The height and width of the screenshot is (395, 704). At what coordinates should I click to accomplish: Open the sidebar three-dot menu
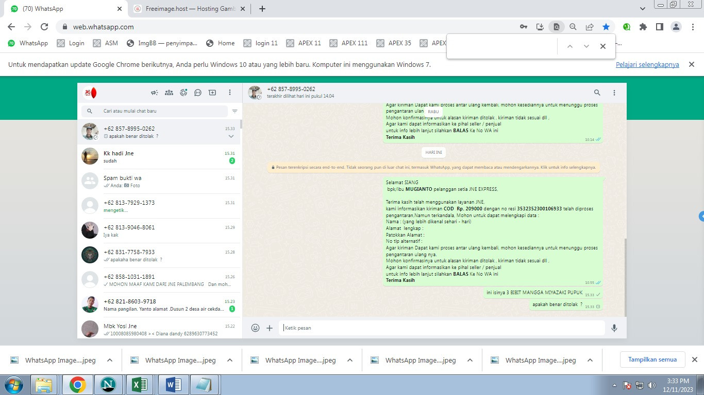coord(230,93)
